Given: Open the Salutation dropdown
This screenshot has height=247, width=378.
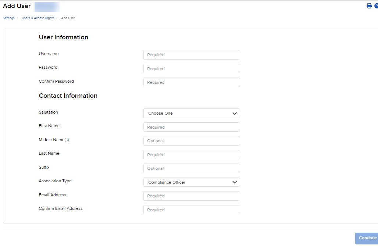Looking at the screenshot, I should click(191, 113).
